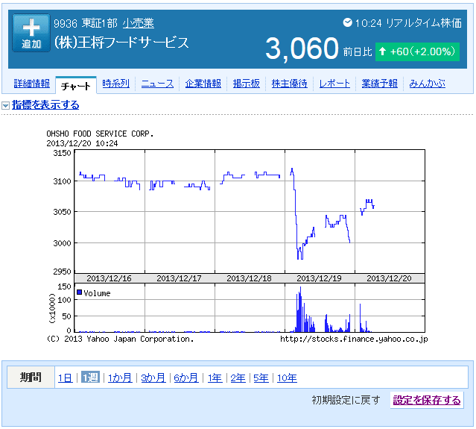Click the clock icon beside 10:24

click(x=347, y=22)
